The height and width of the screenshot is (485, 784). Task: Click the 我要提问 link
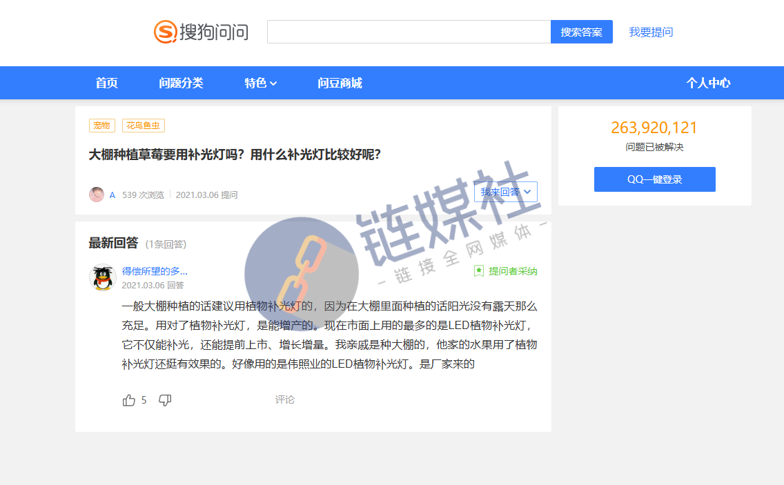[x=649, y=32]
